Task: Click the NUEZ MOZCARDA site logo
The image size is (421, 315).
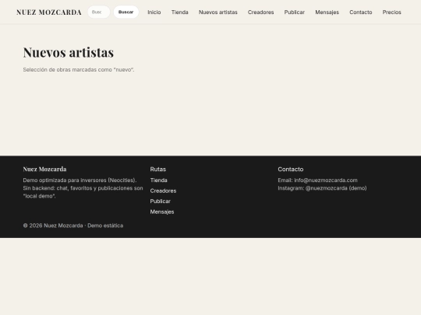Action: coord(49,12)
